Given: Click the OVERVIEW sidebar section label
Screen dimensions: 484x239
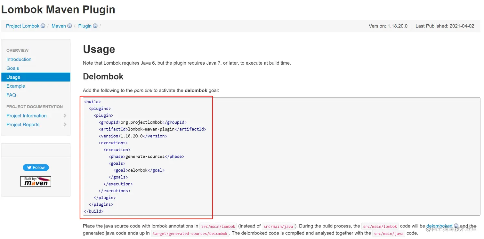Looking at the screenshot, I should (x=18, y=50).
